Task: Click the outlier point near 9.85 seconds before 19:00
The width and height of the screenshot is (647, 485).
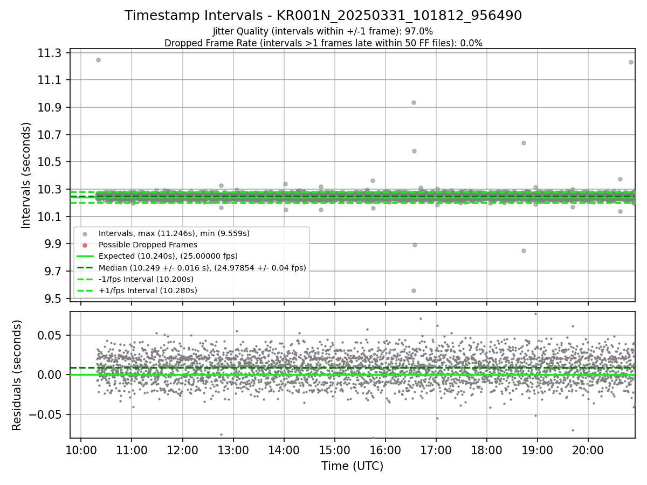Action: [524, 251]
